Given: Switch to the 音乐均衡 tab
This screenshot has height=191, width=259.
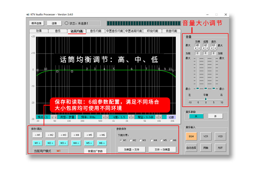Looking at the screenshot, I should click(x=96, y=31).
